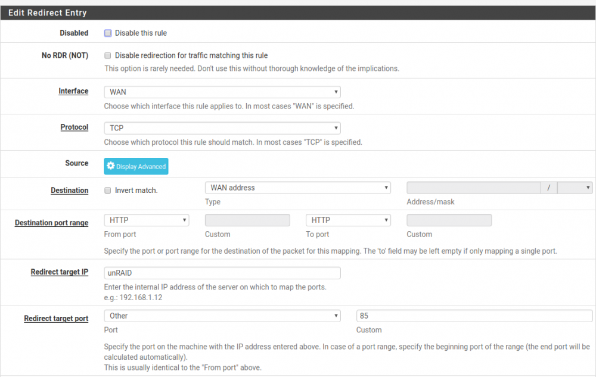Click the Destination label link
This screenshot has height=377, width=596.
click(70, 190)
